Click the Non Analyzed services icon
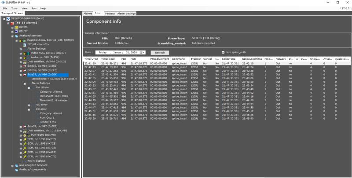This screenshot has height=178, width=352. coord(16,165)
